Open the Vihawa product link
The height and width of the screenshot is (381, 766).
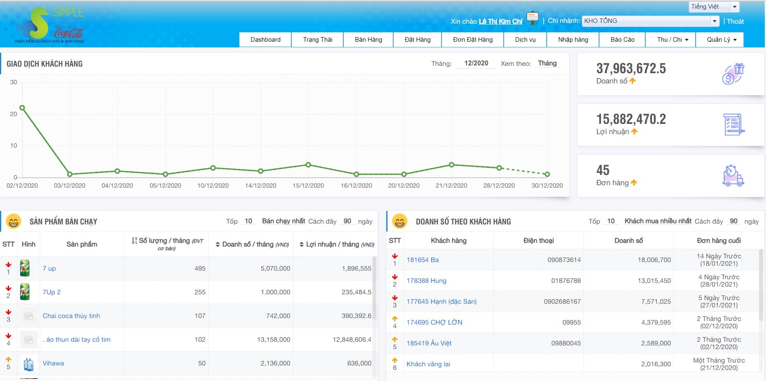point(53,363)
